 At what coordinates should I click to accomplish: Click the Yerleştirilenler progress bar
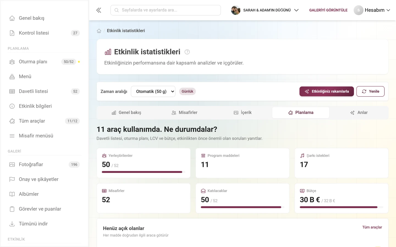point(144,172)
